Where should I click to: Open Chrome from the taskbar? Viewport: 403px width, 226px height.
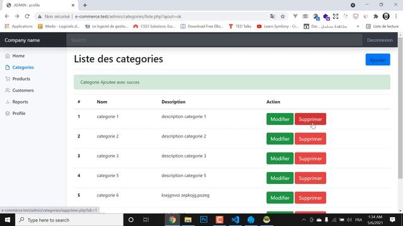click(x=172, y=220)
